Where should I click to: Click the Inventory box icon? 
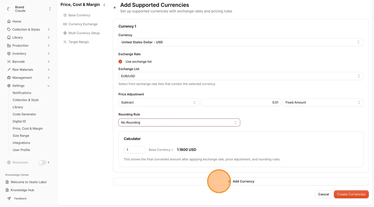[9, 54]
